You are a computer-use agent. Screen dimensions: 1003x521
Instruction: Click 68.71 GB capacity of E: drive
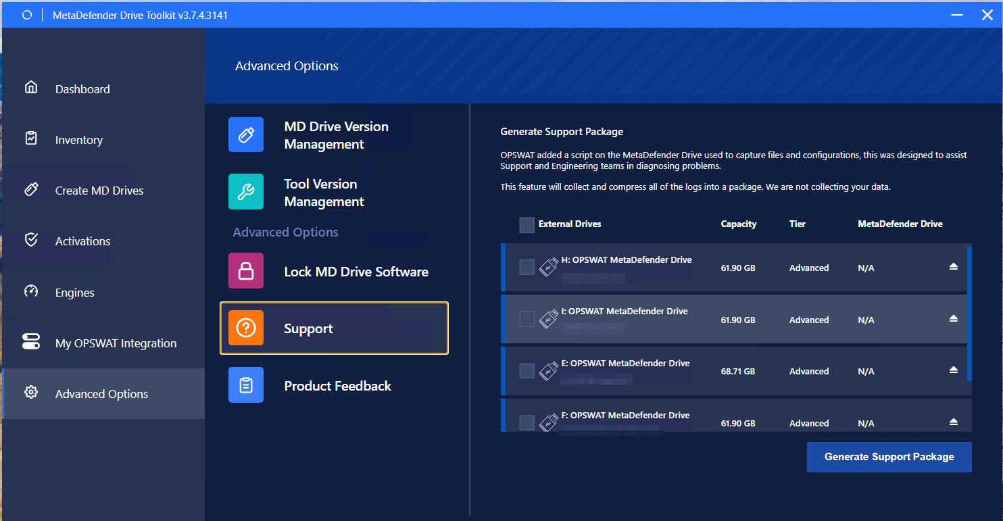[x=738, y=371]
